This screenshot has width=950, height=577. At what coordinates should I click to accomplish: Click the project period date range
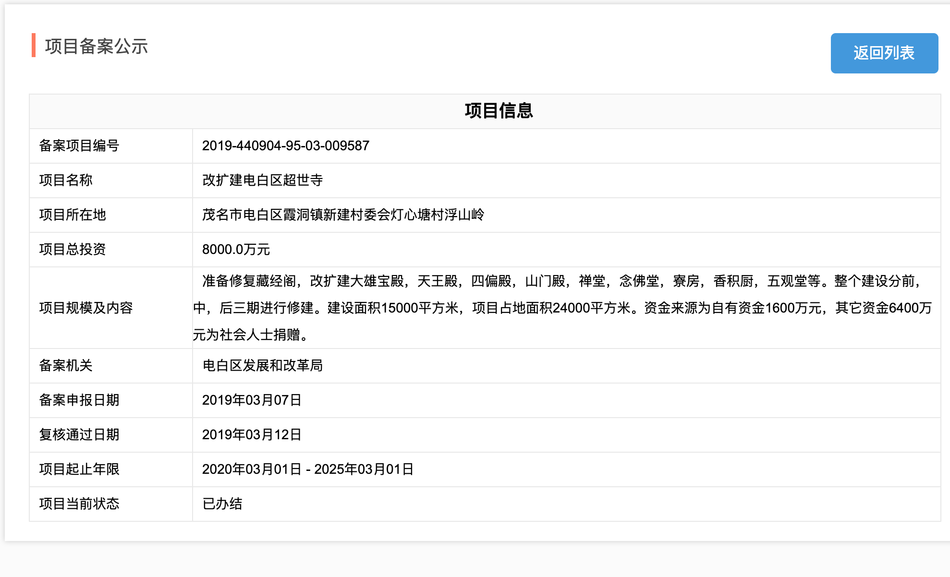coord(307,469)
